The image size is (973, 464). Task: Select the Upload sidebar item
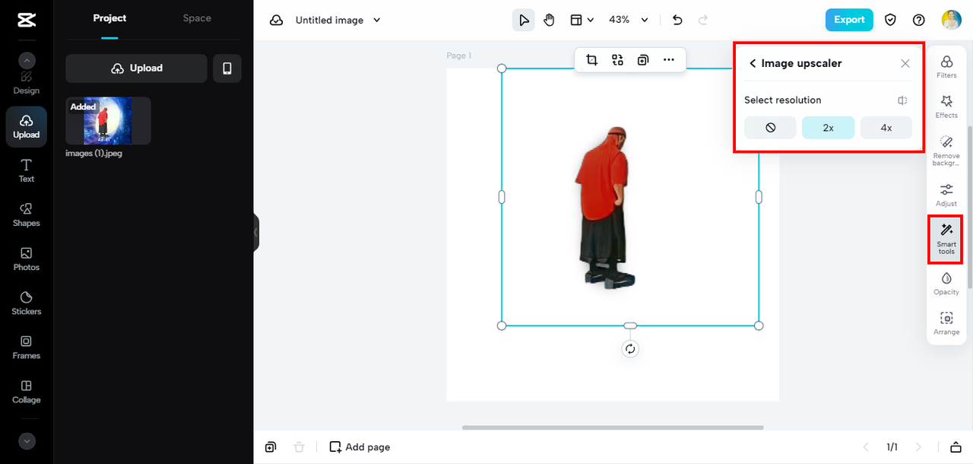tap(26, 127)
